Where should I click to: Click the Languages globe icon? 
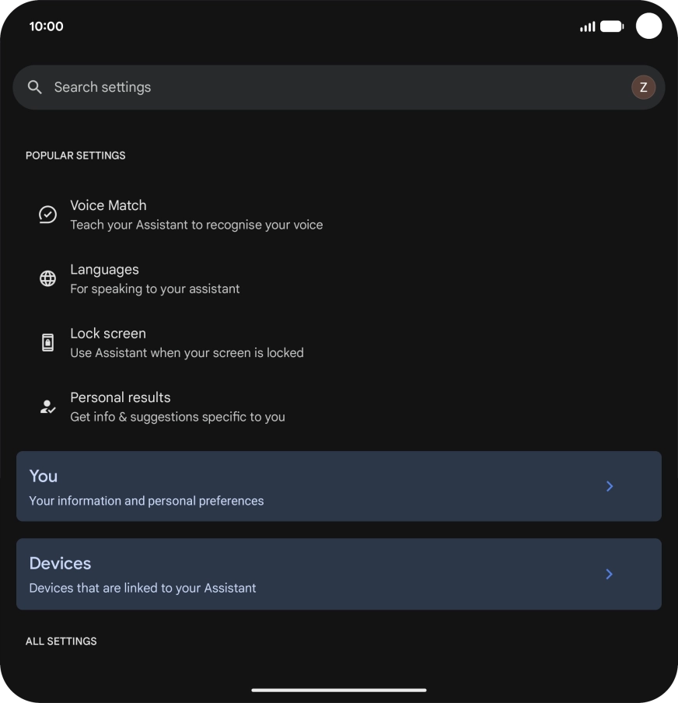47,278
